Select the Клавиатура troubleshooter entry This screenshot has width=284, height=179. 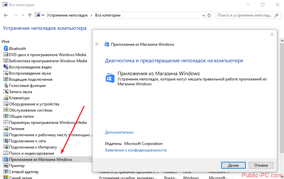[19, 98]
